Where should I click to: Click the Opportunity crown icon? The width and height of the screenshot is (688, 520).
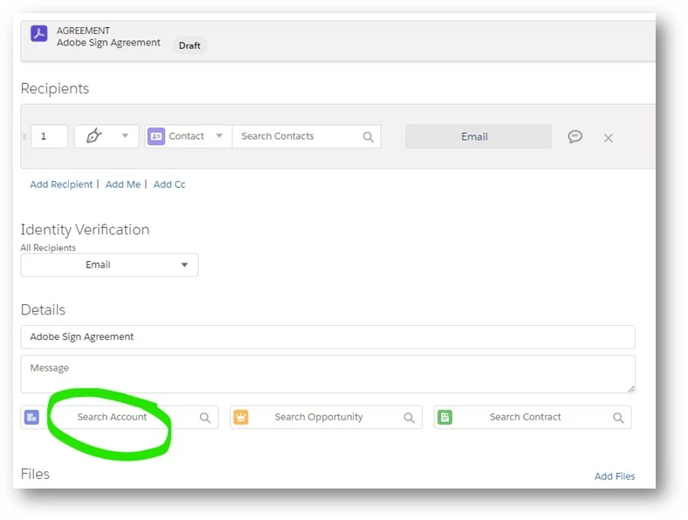coord(241,417)
